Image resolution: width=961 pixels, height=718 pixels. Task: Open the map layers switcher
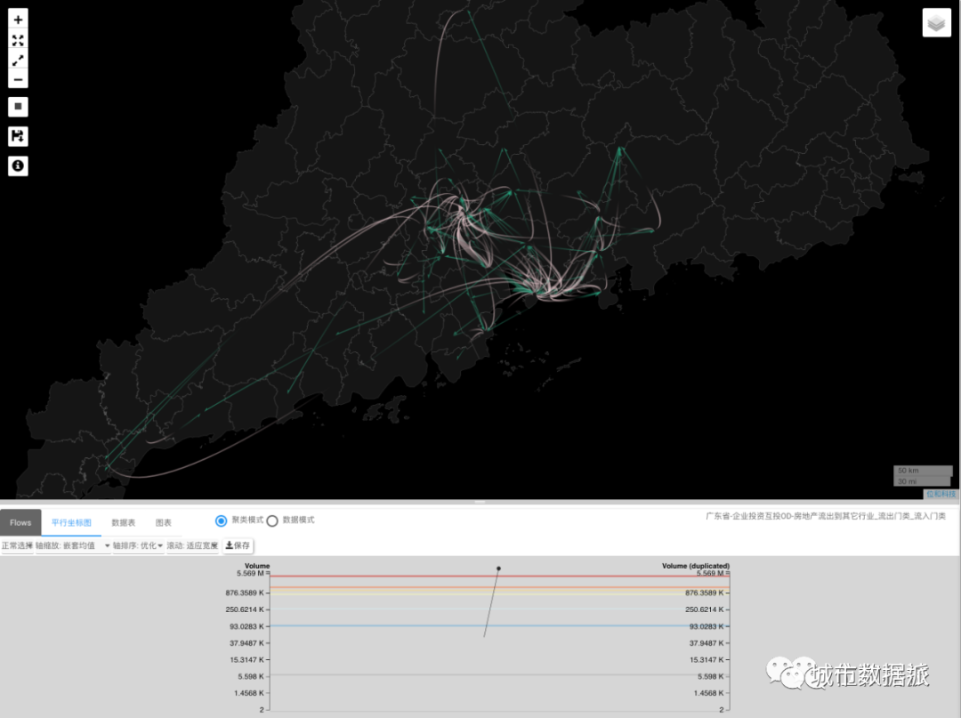coord(936,23)
